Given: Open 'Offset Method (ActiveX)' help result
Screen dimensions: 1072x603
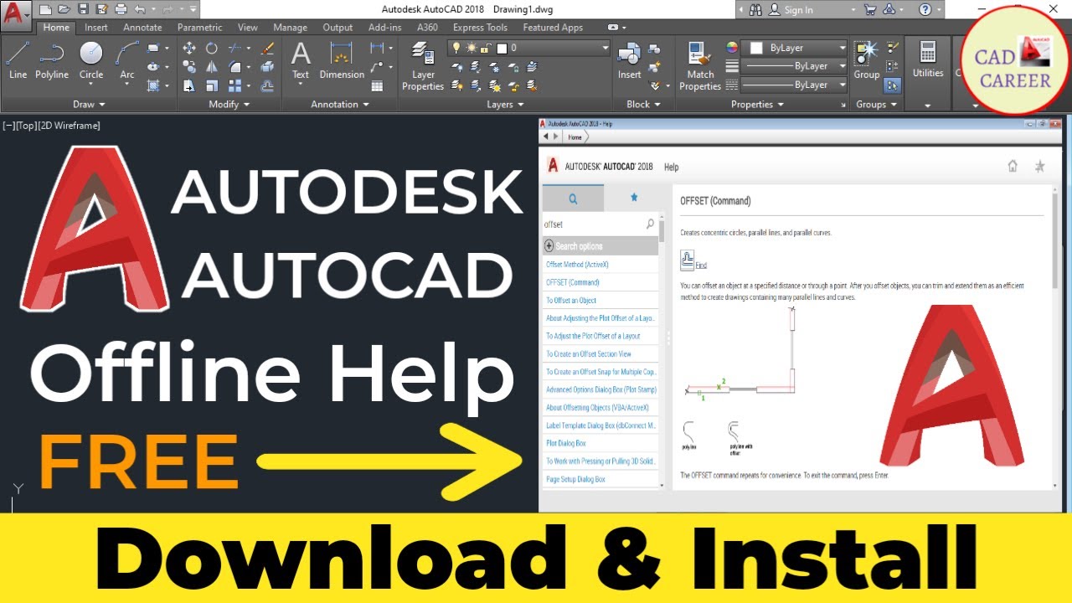Looking at the screenshot, I should coord(577,265).
